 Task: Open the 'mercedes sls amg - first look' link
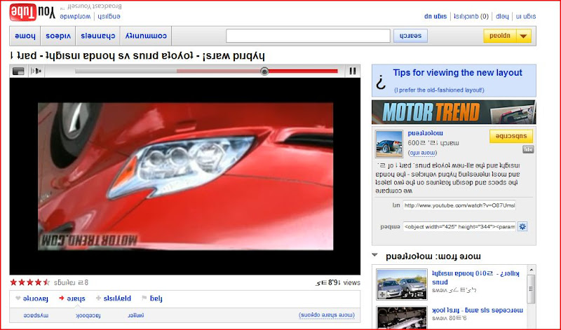click(478, 310)
